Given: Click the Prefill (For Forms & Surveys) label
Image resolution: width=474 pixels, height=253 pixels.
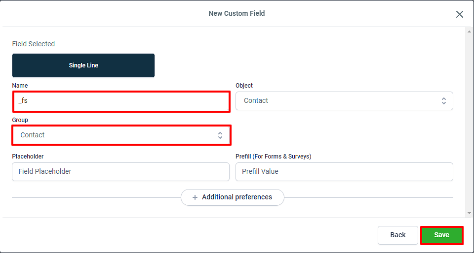Looking at the screenshot, I should point(273,157).
